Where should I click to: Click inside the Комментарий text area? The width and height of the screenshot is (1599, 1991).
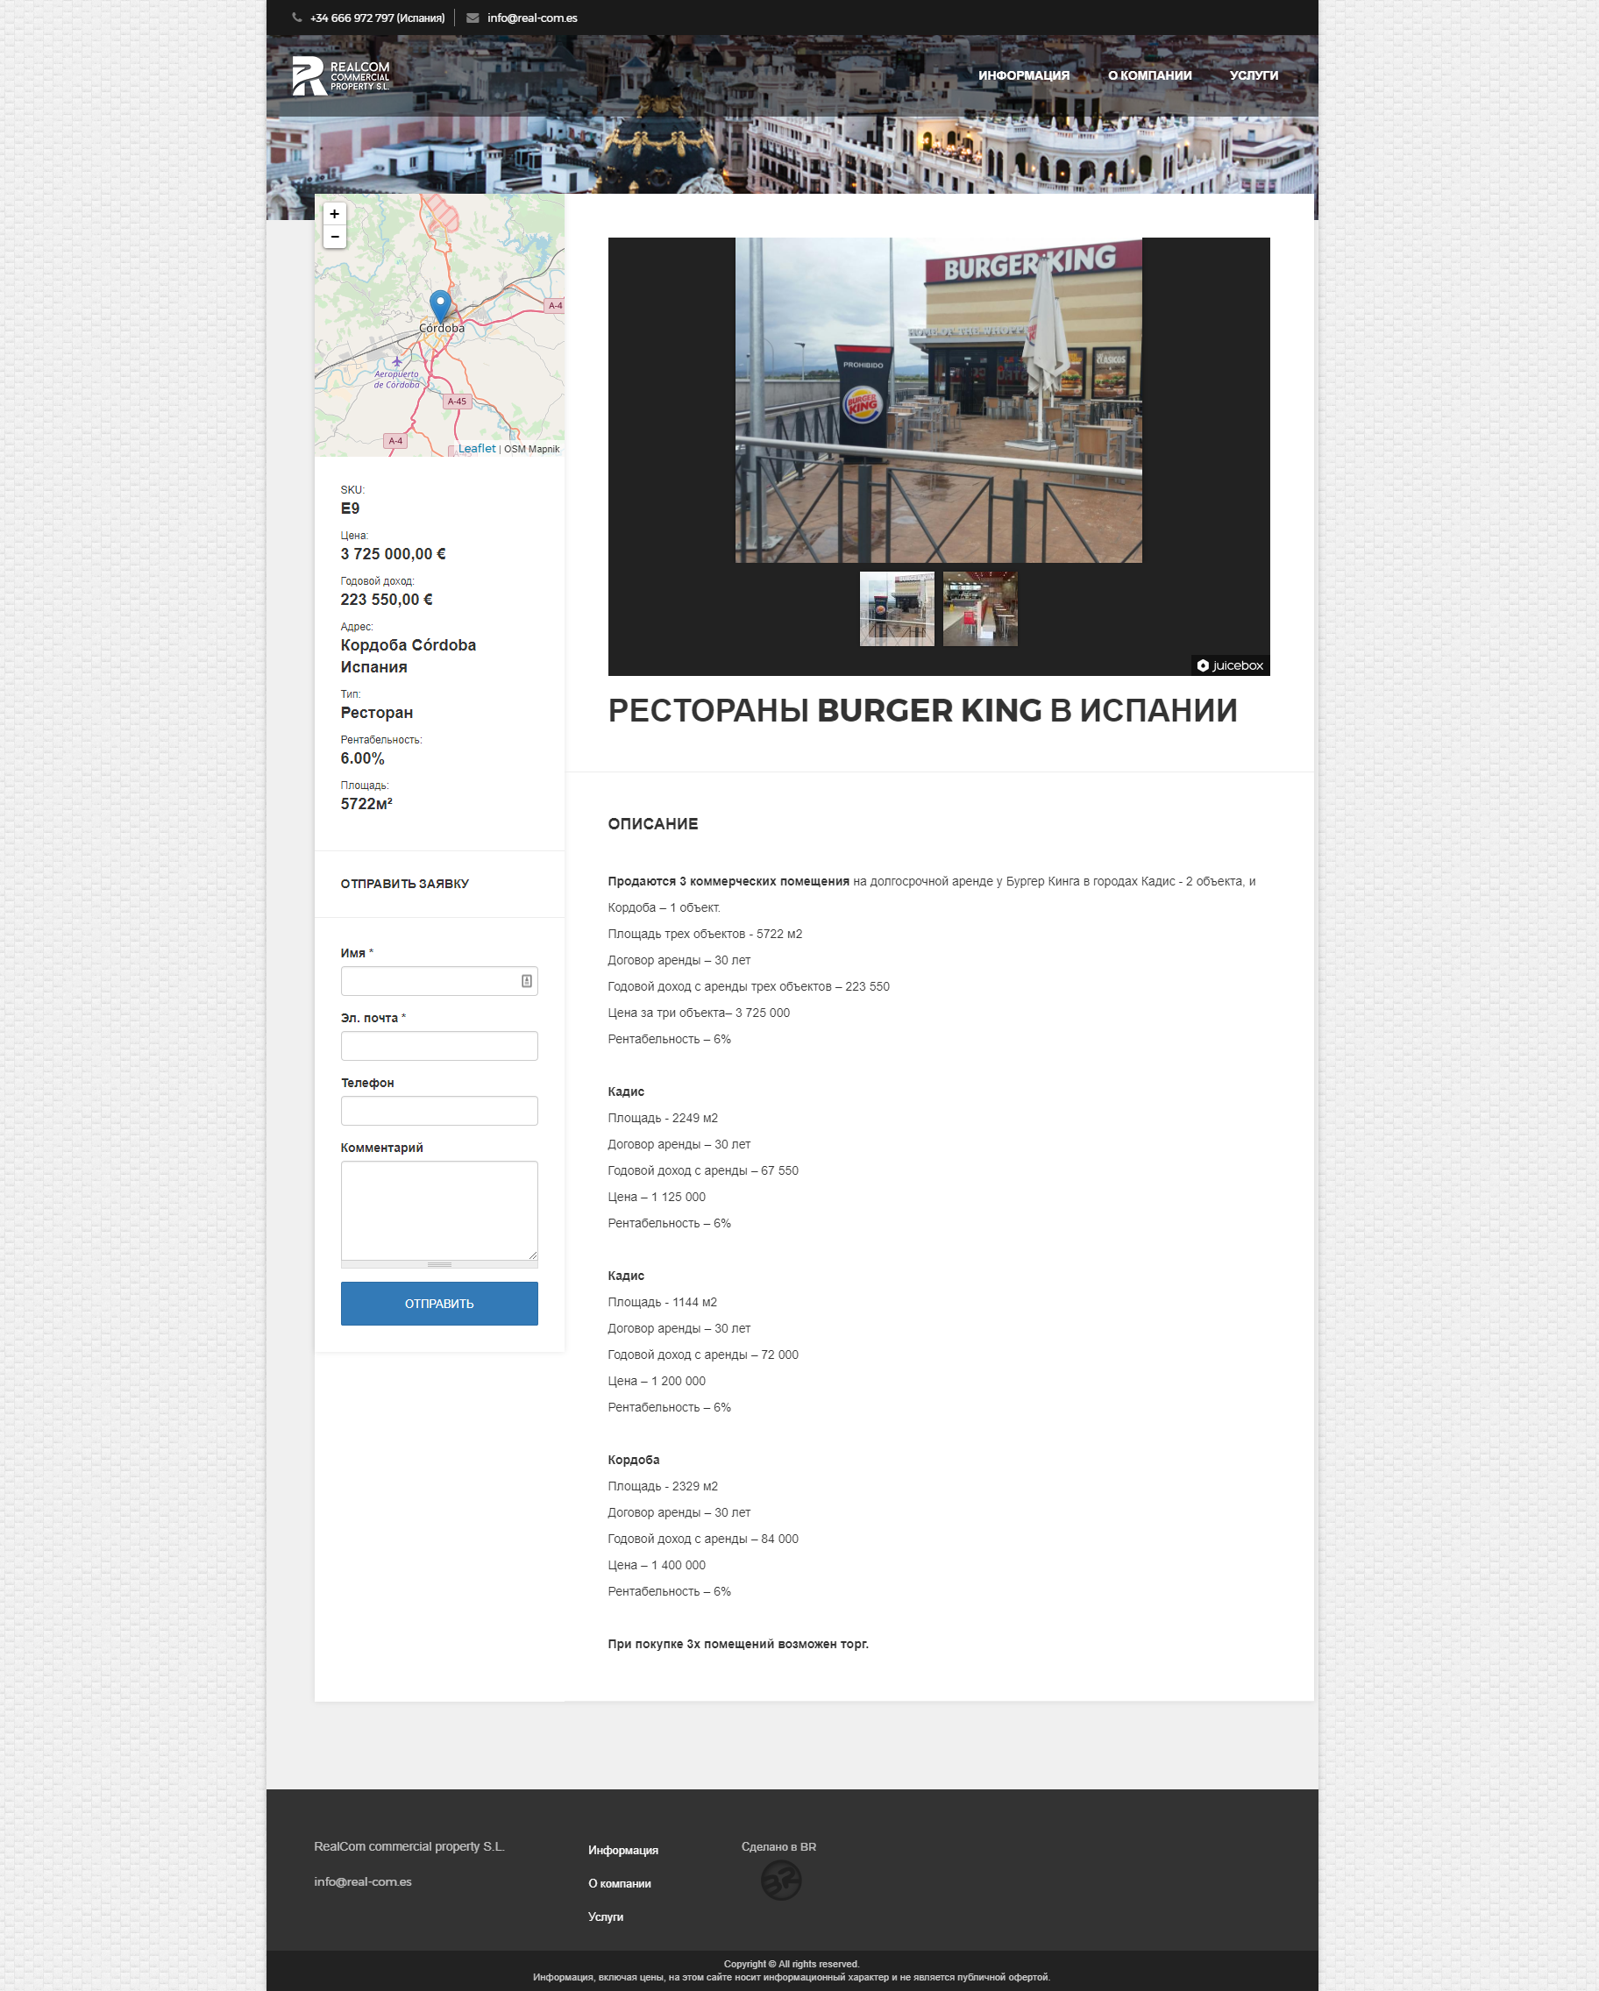point(438,1209)
